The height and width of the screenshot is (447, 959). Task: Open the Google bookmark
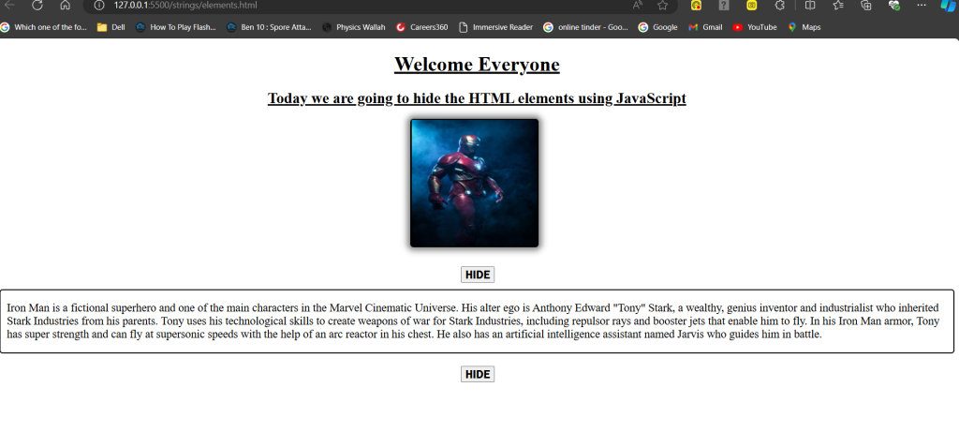pos(658,27)
